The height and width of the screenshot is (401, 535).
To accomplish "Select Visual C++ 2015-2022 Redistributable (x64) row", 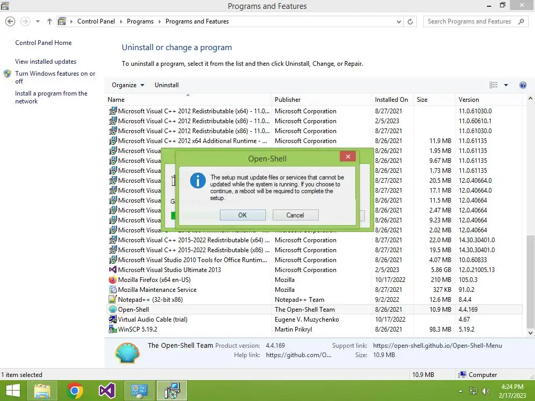I will (x=314, y=240).
